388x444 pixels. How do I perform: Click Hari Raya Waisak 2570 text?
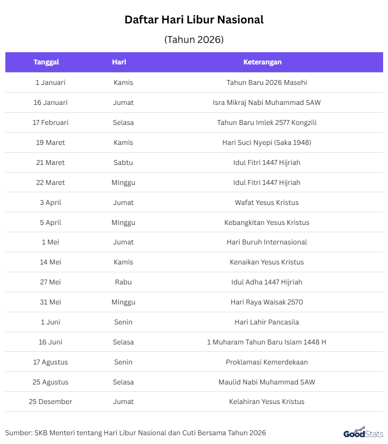point(266,302)
